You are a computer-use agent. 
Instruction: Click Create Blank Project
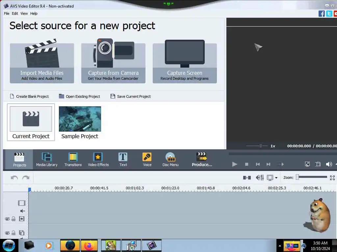point(29,96)
